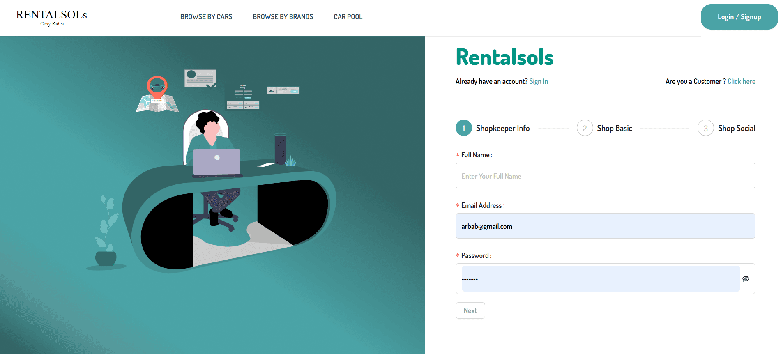Click the Next button

[x=470, y=310]
